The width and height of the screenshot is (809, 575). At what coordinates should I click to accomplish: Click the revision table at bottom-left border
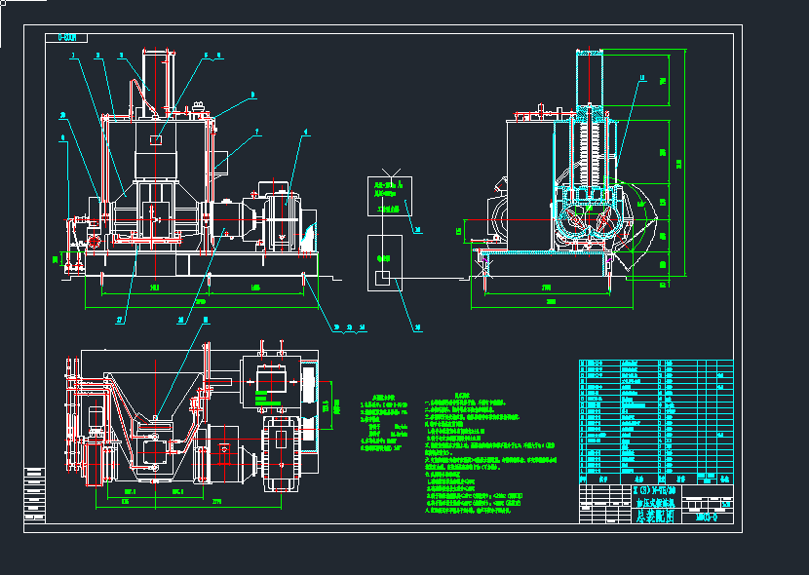pyautogui.click(x=35, y=492)
